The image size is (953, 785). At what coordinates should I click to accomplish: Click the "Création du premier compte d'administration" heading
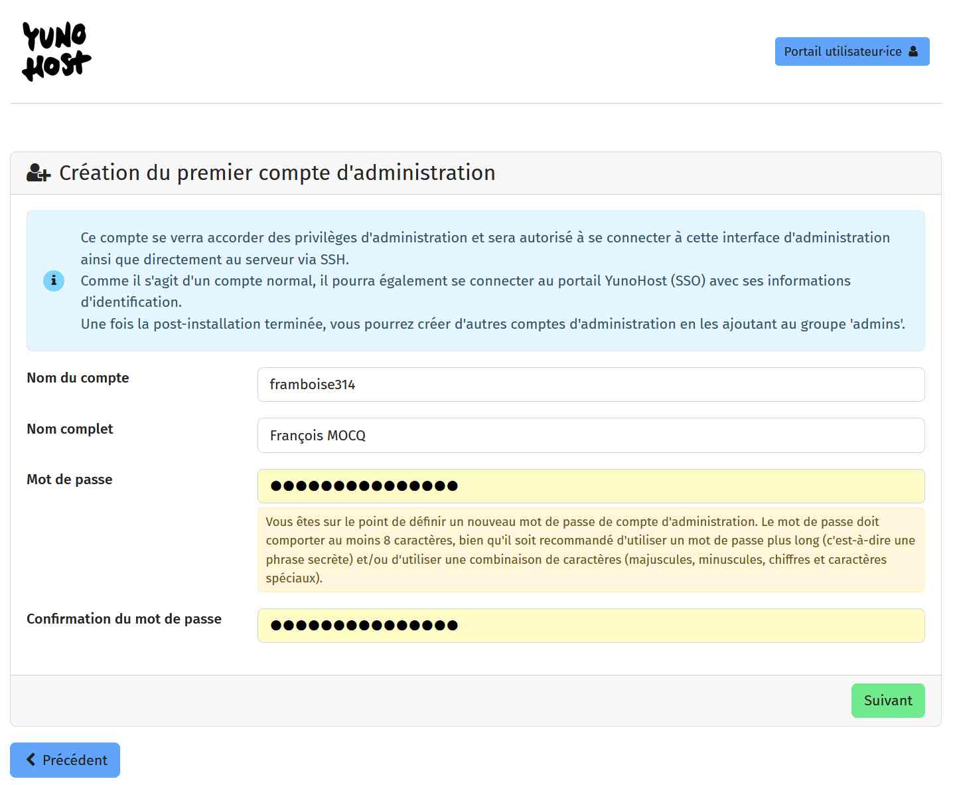coord(277,173)
